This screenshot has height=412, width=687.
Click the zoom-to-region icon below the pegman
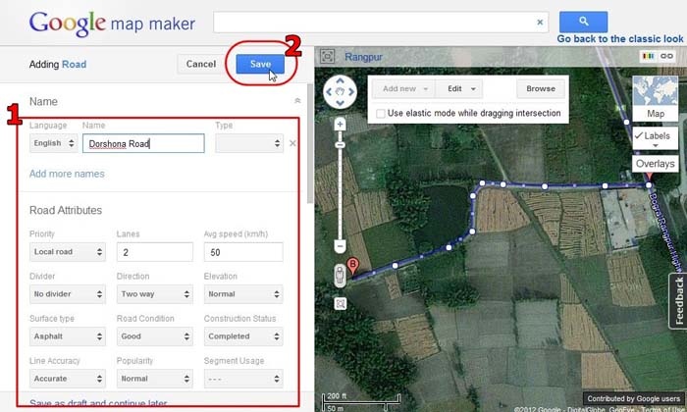tap(340, 303)
